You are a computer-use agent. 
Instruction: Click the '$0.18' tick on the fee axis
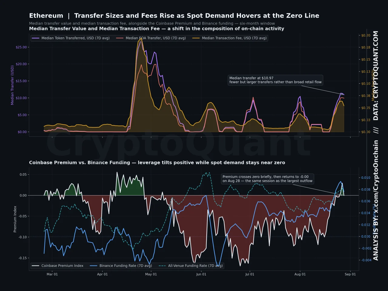tap(366, 48)
